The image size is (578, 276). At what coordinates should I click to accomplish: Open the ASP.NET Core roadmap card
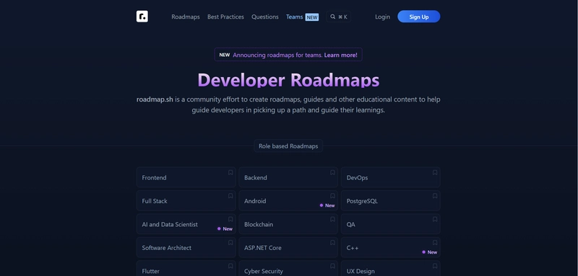click(288, 248)
